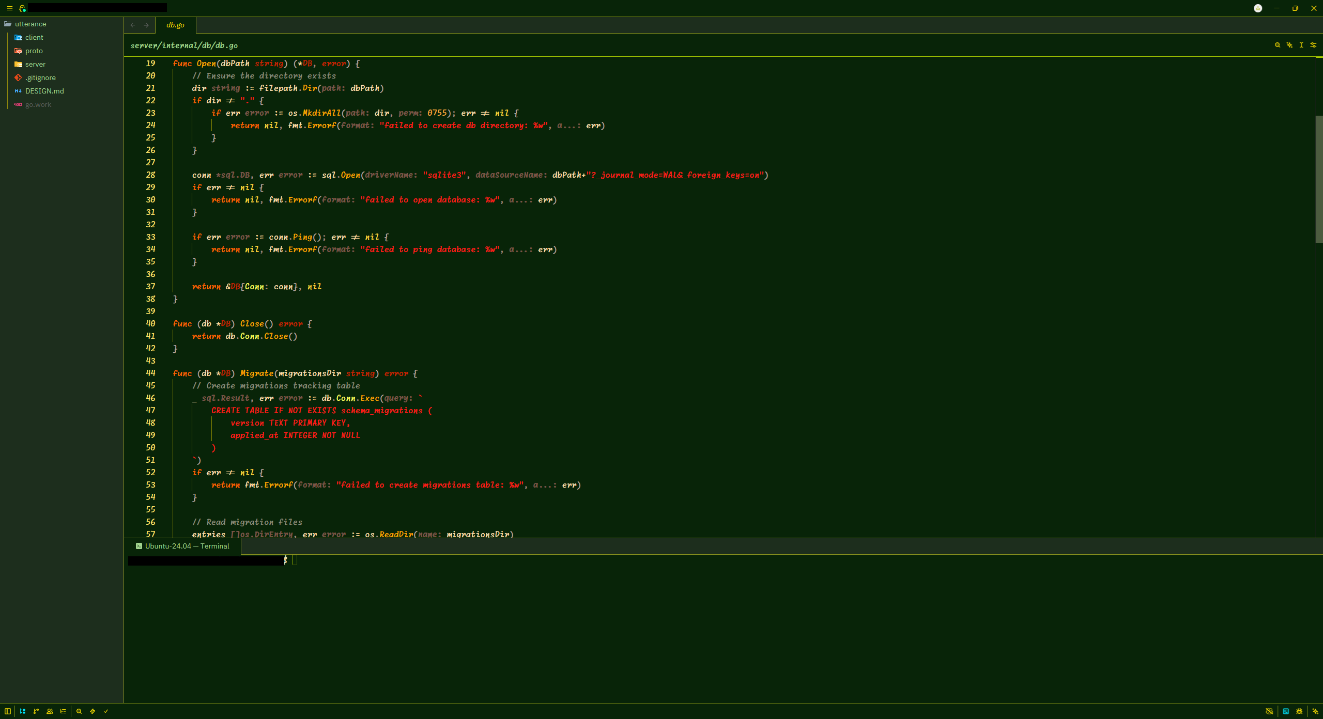Click 'CREATE TABLE IF NOT EXISTS' SQL text

(x=274, y=410)
